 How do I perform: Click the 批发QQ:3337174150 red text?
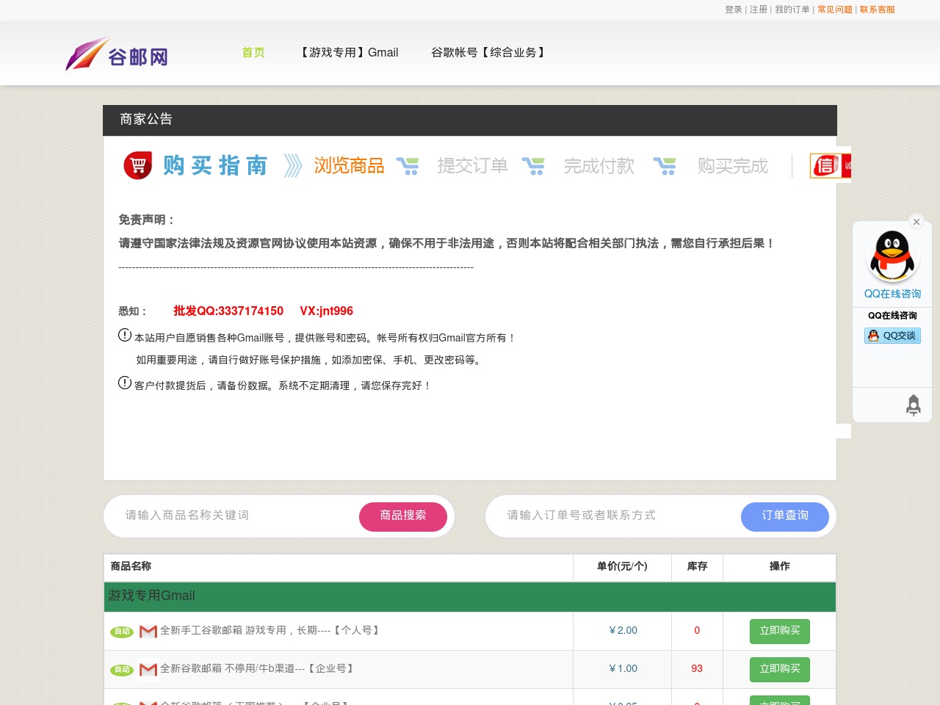tap(228, 311)
